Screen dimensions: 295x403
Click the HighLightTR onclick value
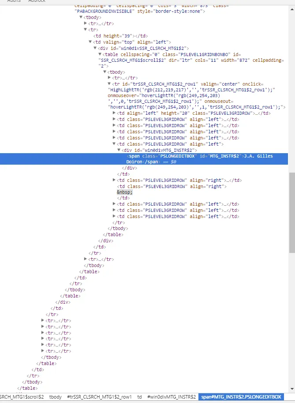point(191,90)
